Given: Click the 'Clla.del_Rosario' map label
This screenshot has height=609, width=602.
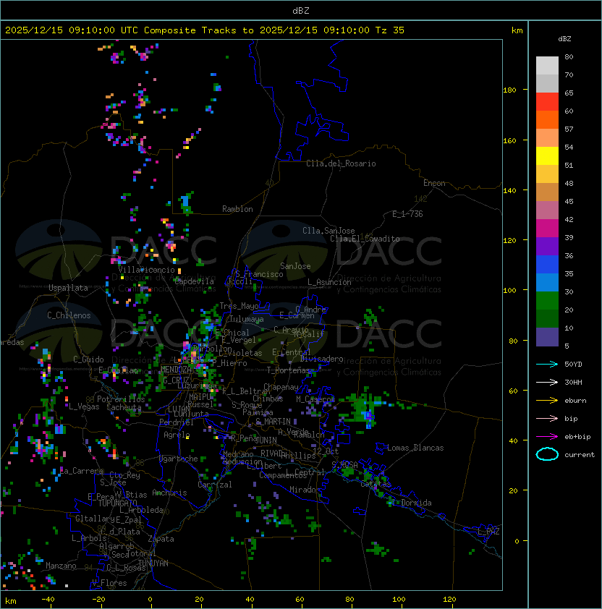Looking at the screenshot, I should (x=341, y=163).
